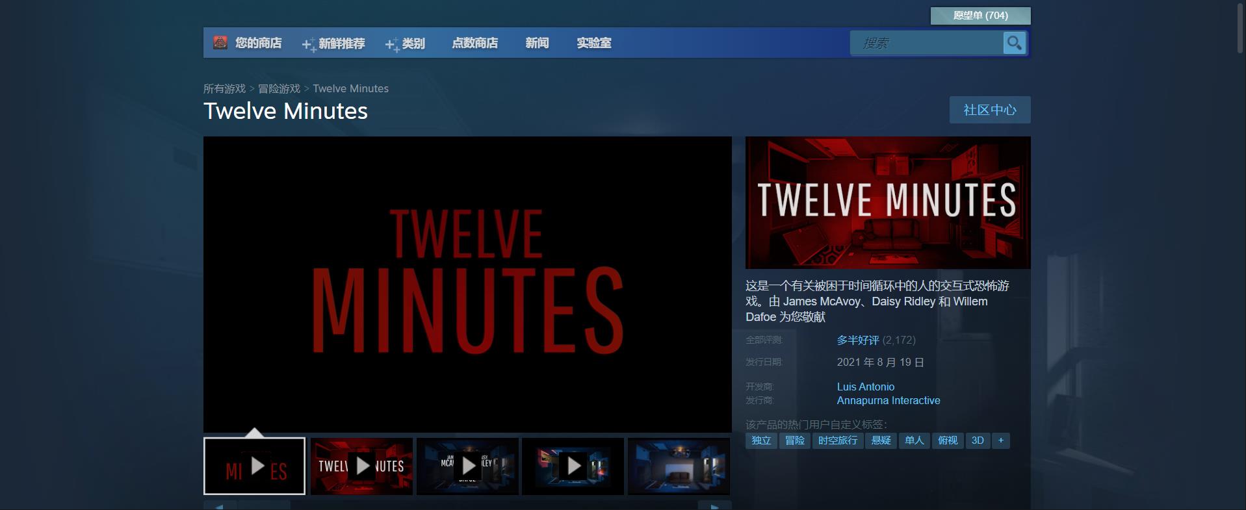Play the second red trailer thumbnail
Viewport: 1246px width, 510px height.
pyautogui.click(x=361, y=466)
